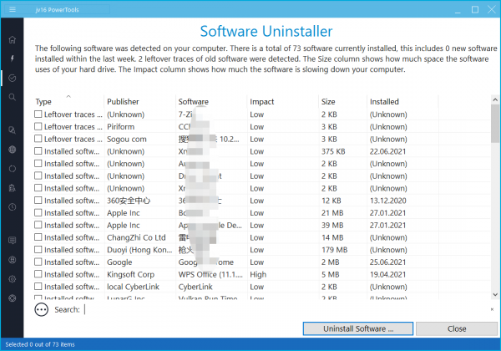Open the chat message sidebar icon
501x351 pixels.
pyautogui.click(x=13, y=241)
